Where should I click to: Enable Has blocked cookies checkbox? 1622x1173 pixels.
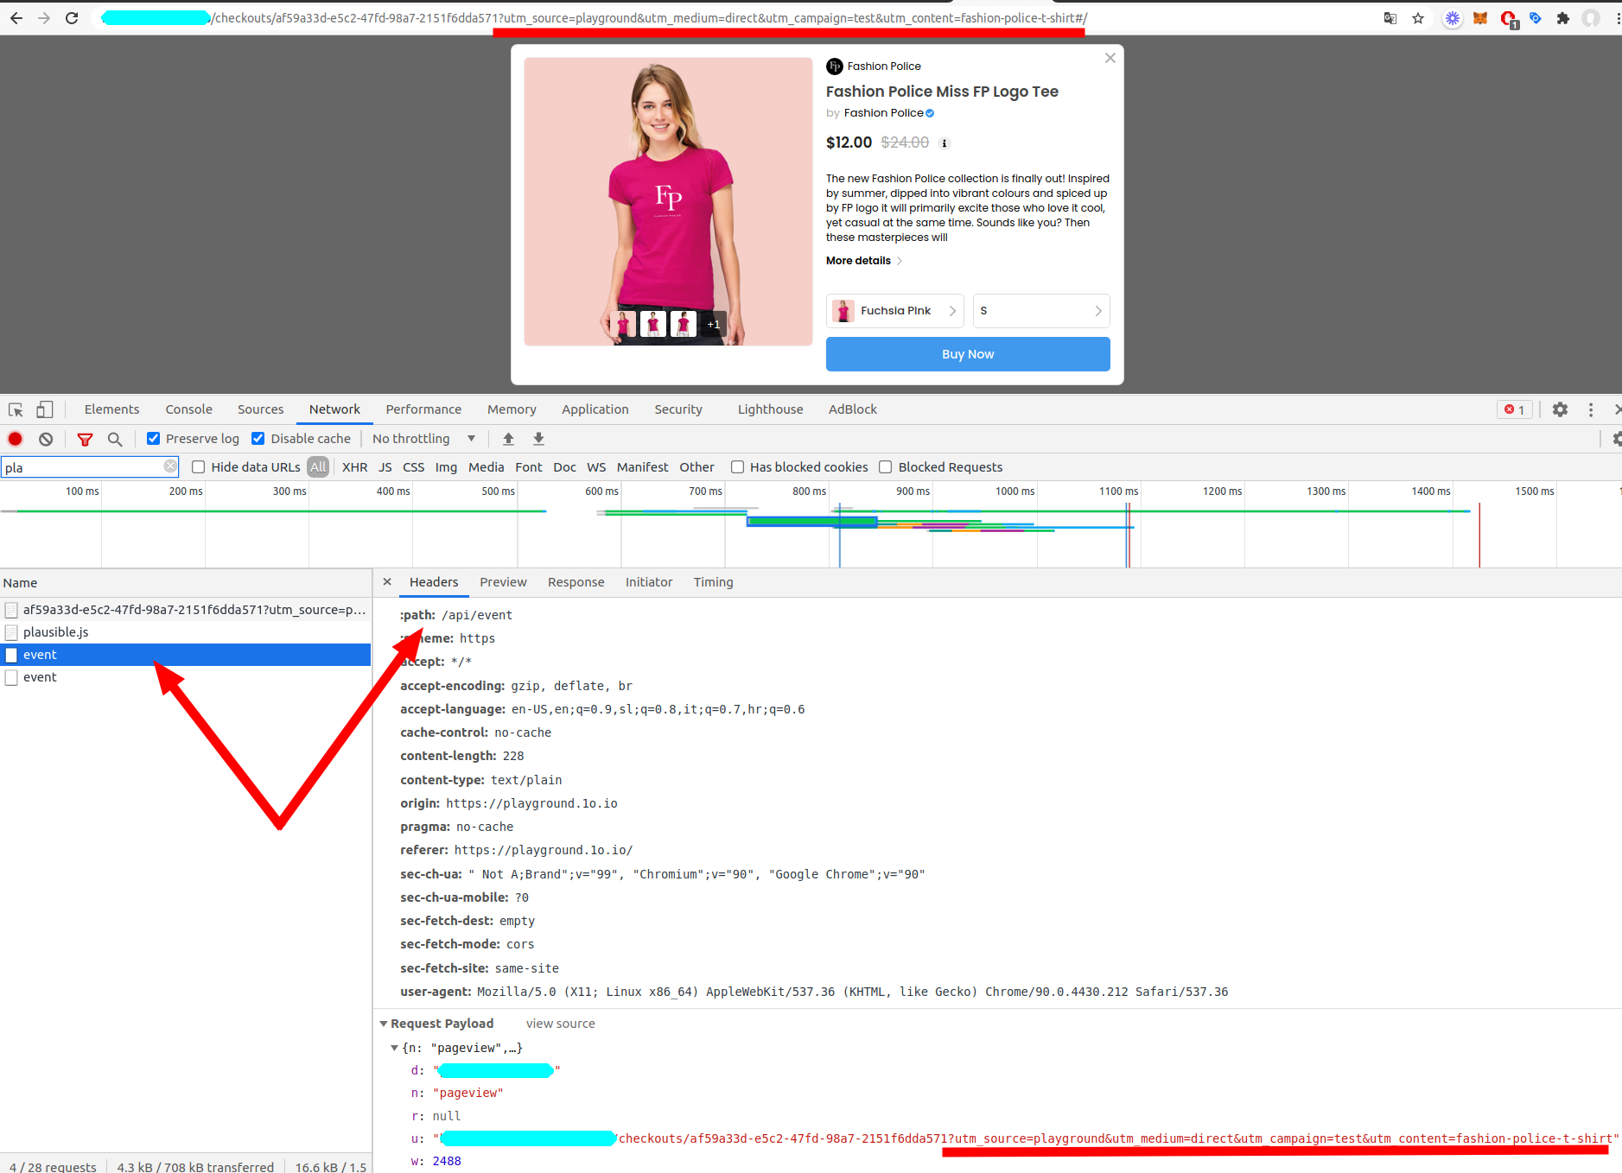(x=737, y=467)
